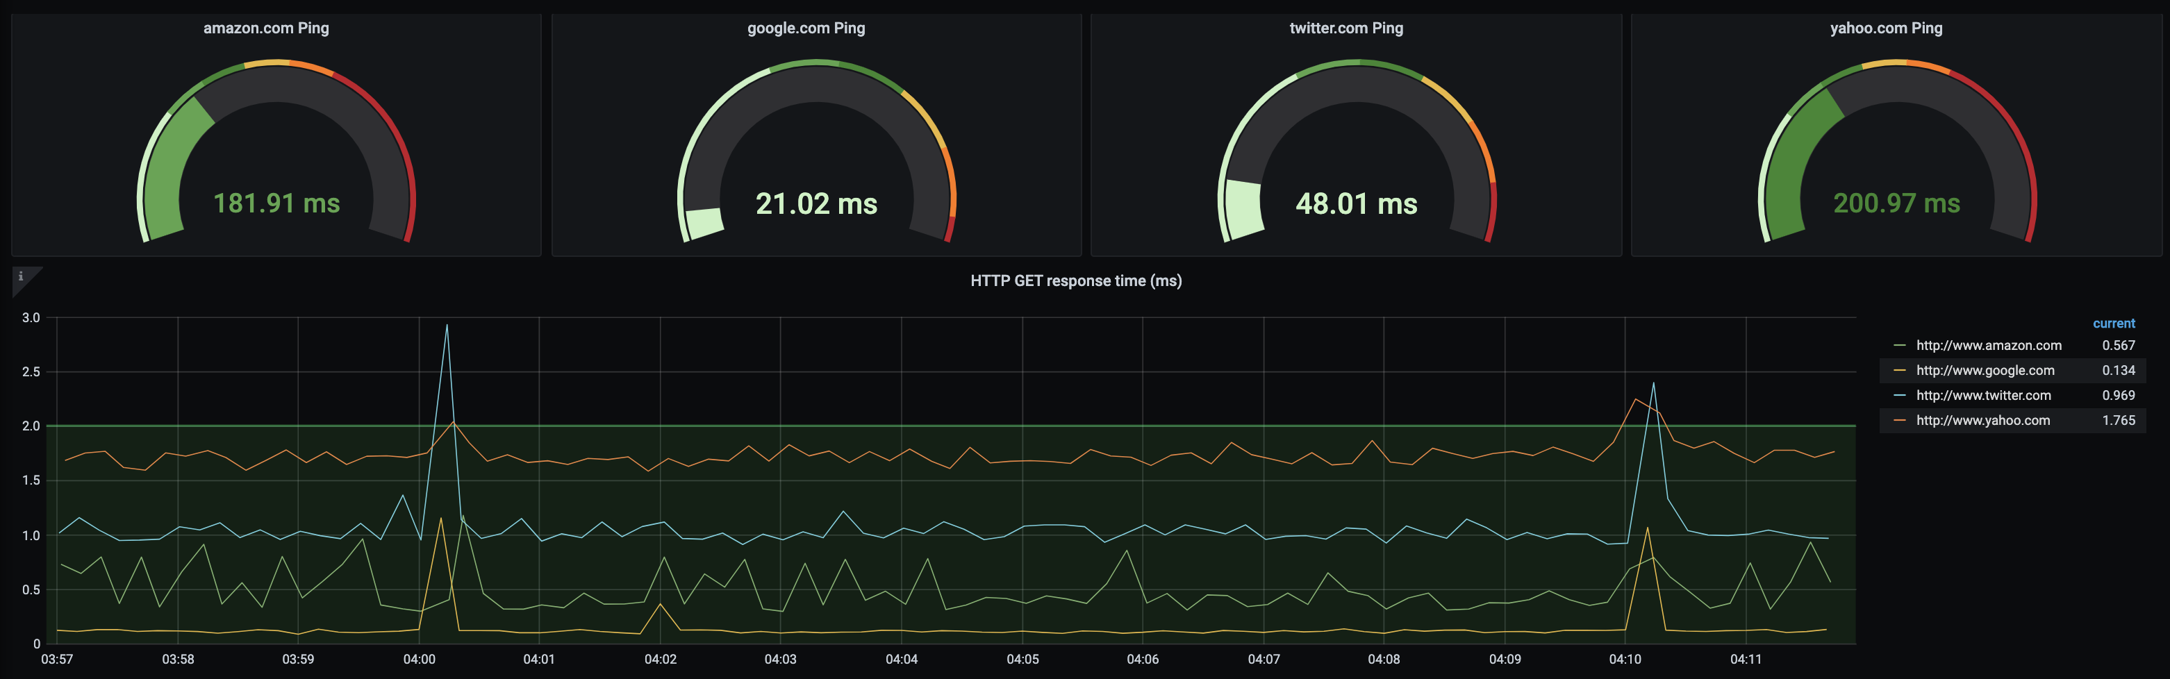This screenshot has height=679, width=2170.
Task: Click the 03:57 time axis label
Action: pos(57,659)
